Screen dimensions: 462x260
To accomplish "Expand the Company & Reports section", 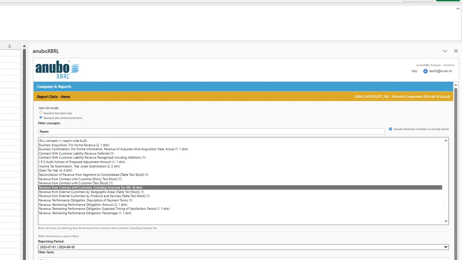I will coord(243,87).
